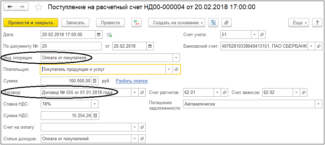The height and width of the screenshot is (145, 325).
Task: Open the Банковский счет item form
Action: point(319,46)
